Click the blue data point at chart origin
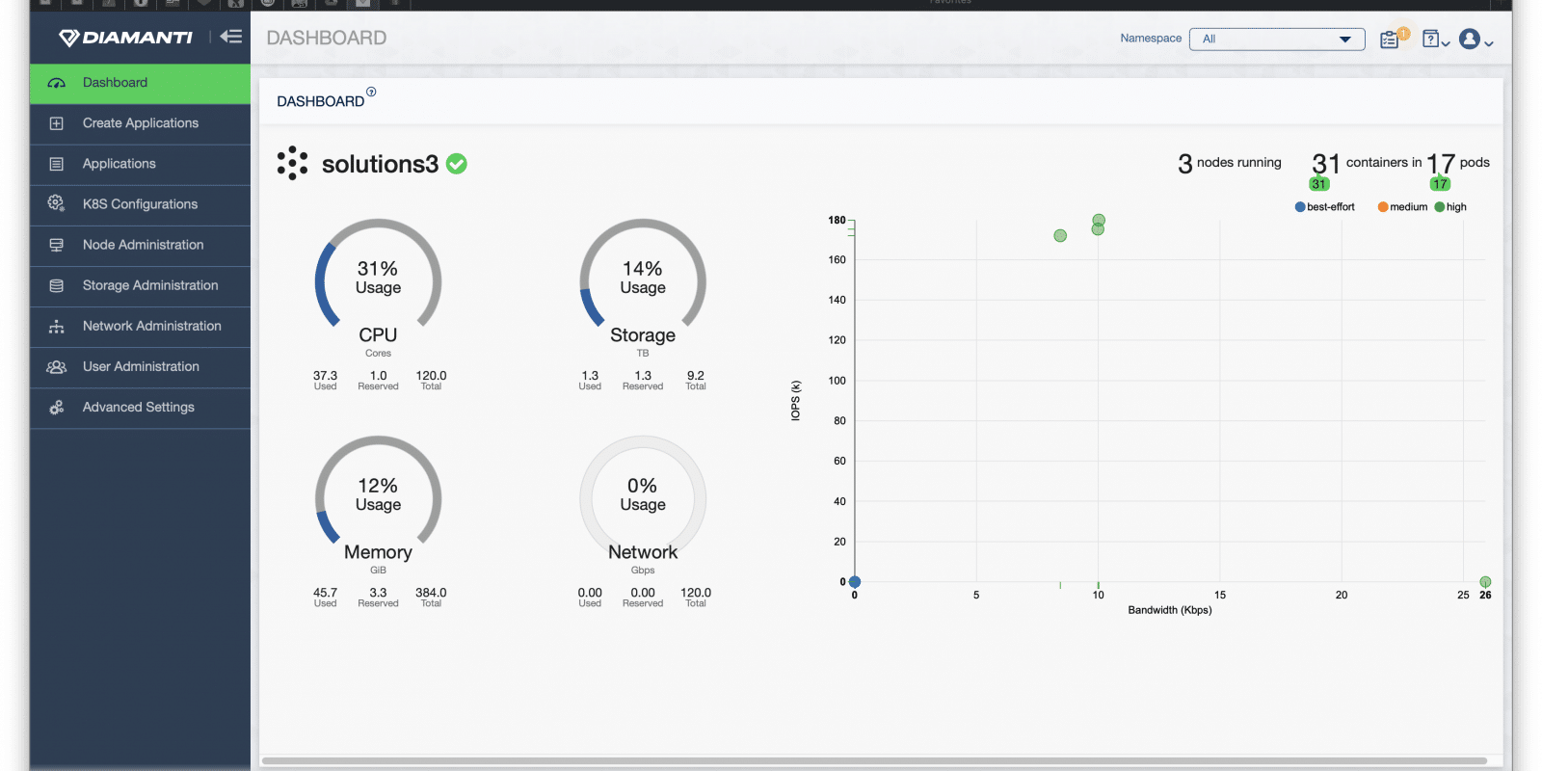Image resolution: width=1542 pixels, height=771 pixels. click(x=855, y=582)
